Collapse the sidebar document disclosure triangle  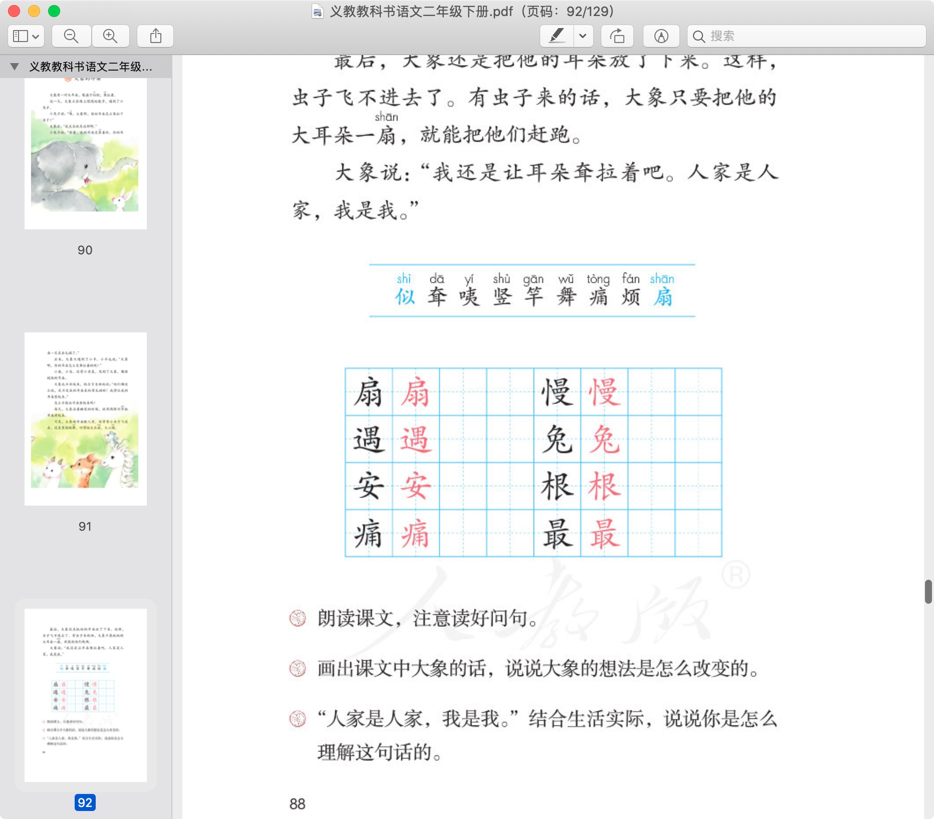(x=15, y=67)
